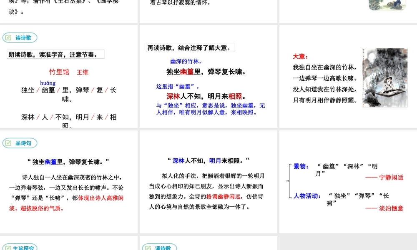Image resolution: width=417 pixels, height=250 pixels.
Task: Click the edit icon beside 品诗句
Action: tap(8, 143)
